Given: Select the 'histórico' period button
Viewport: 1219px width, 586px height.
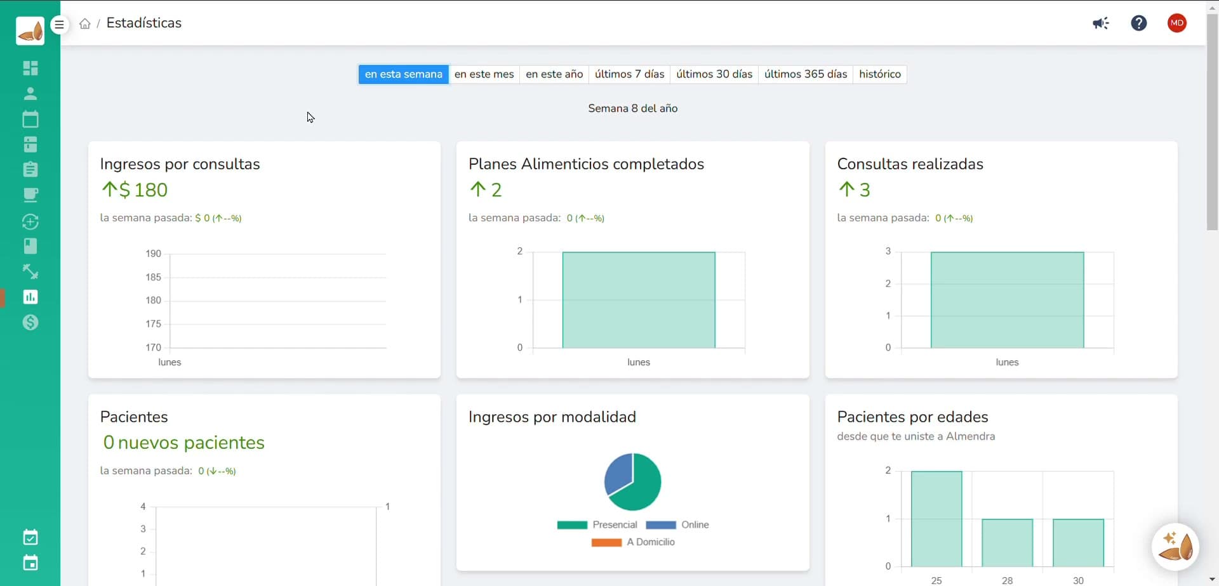Looking at the screenshot, I should (x=879, y=74).
